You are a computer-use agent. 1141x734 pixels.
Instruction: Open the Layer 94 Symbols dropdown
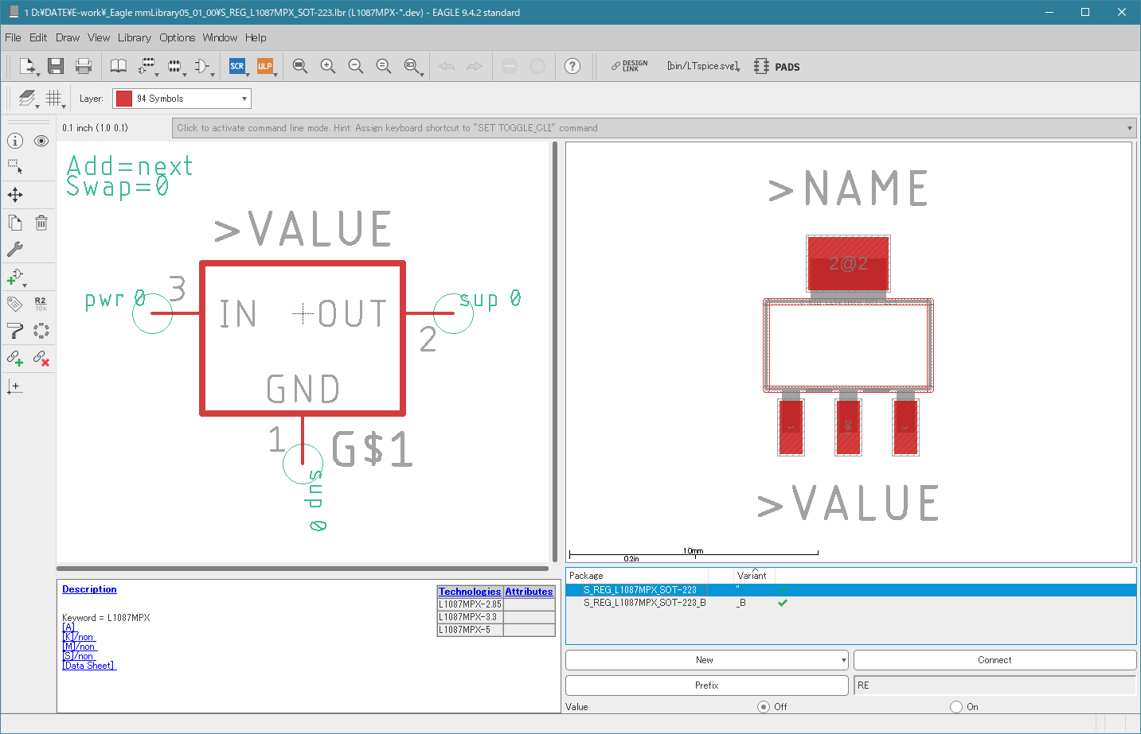point(182,99)
